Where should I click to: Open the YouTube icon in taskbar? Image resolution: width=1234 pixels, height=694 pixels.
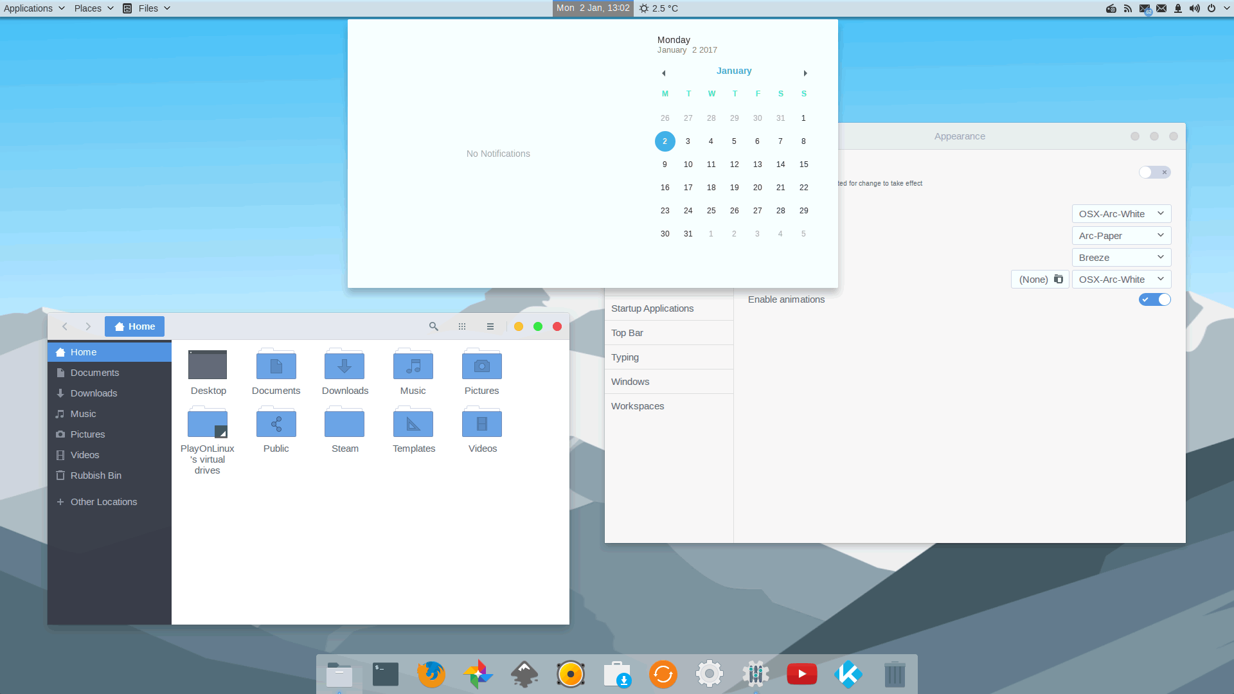(x=801, y=673)
